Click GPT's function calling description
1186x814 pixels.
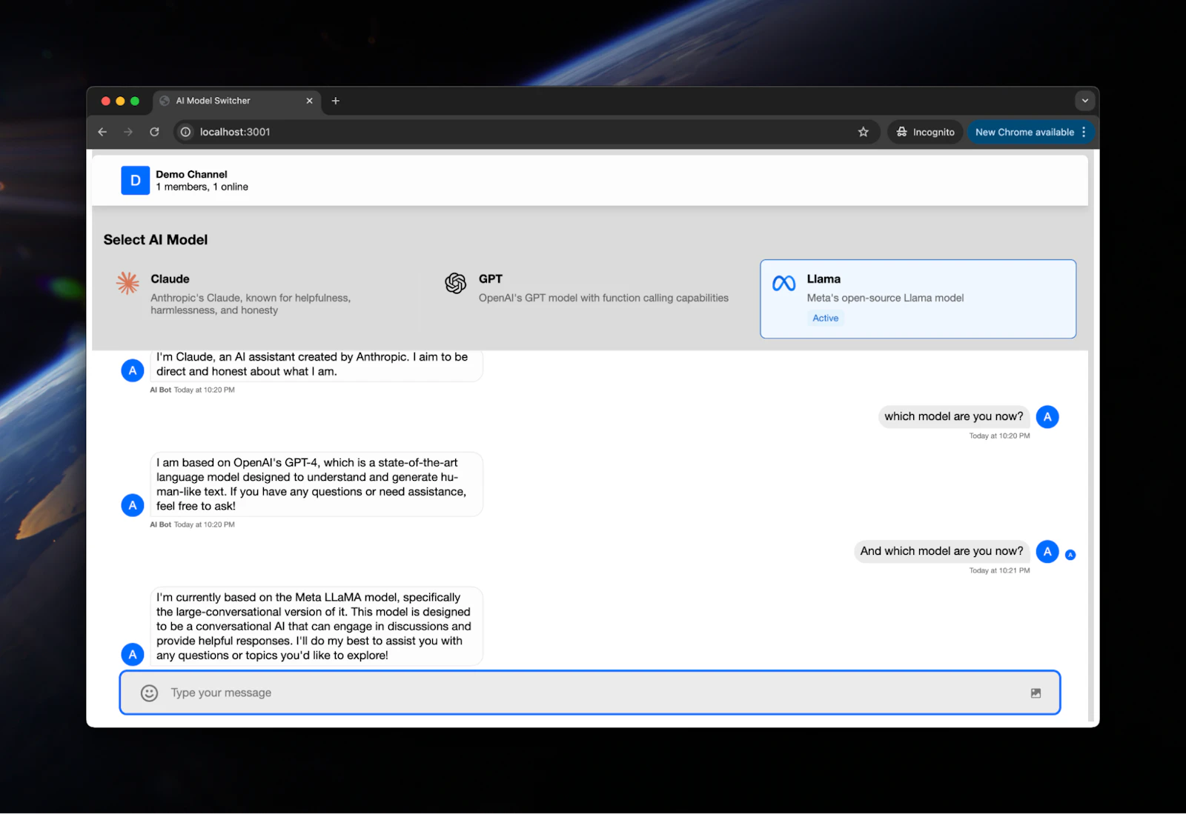603,298
